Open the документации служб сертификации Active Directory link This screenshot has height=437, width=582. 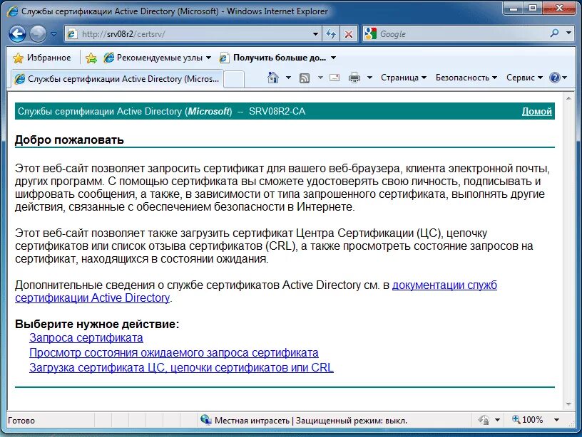tap(444, 285)
